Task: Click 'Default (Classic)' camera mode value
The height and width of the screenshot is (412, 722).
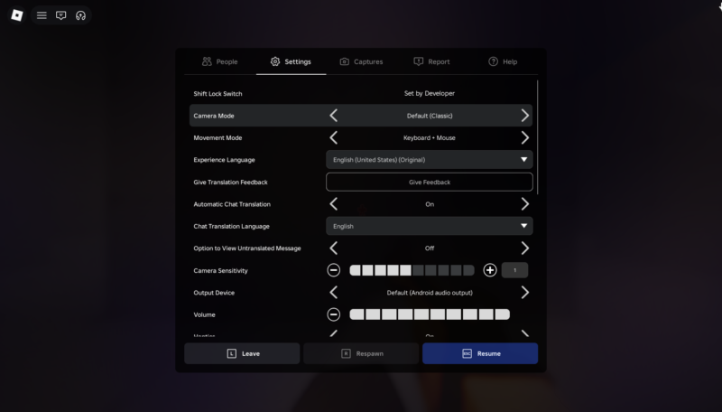Action: (430, 116)
